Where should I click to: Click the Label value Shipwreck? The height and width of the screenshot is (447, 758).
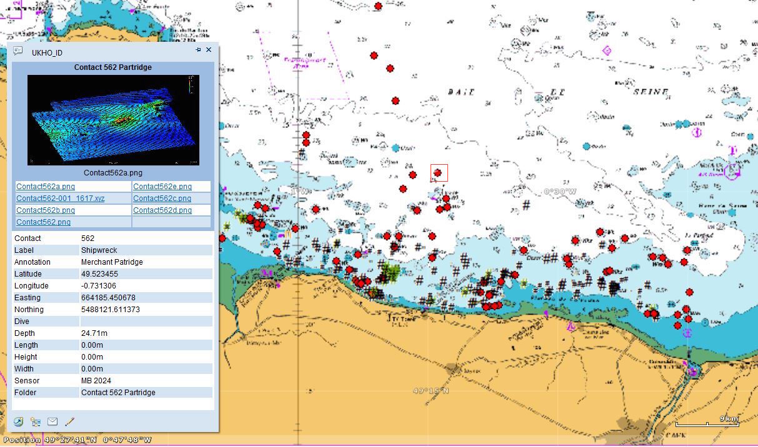(x=99, y=250)
